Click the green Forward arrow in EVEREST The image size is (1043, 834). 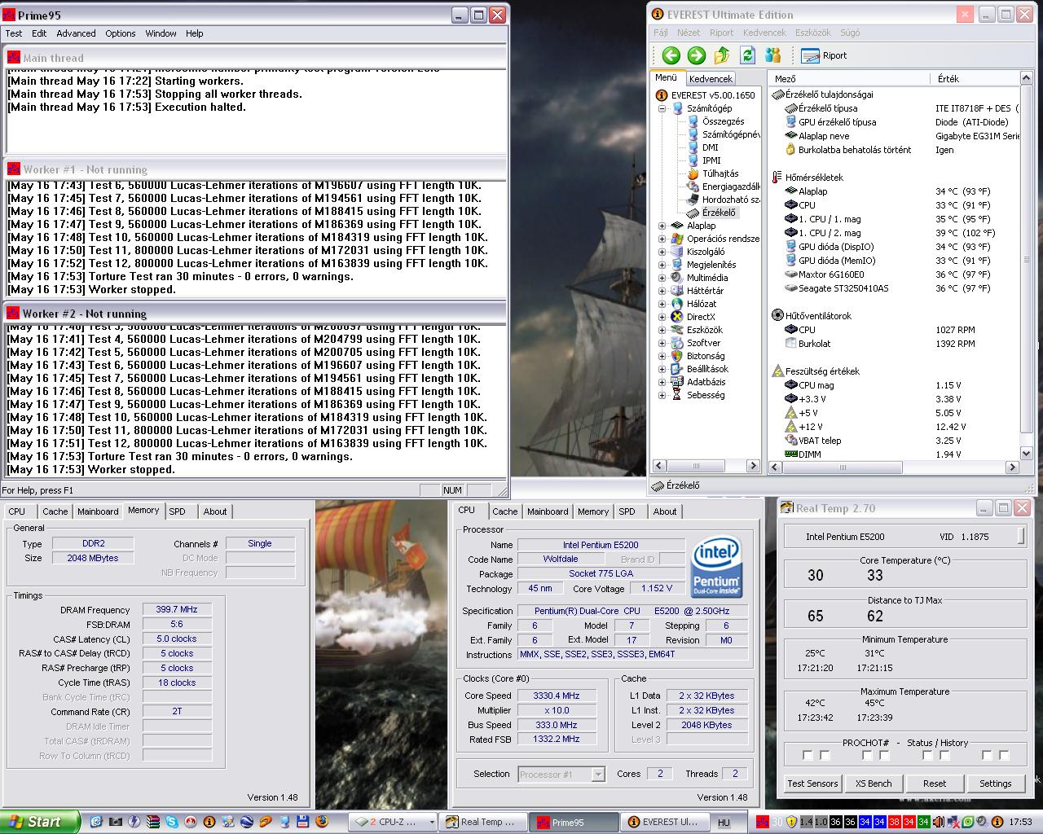click(x=696, y=55)
